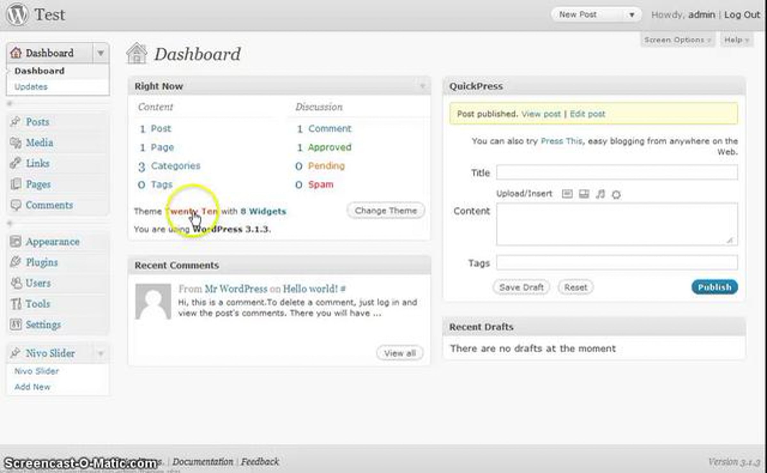Click the admin profile link
Screen dimensions: 767x473
(x=702, y=15)
